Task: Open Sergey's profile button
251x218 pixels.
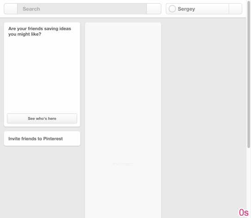Action: (x=197, y=9)
